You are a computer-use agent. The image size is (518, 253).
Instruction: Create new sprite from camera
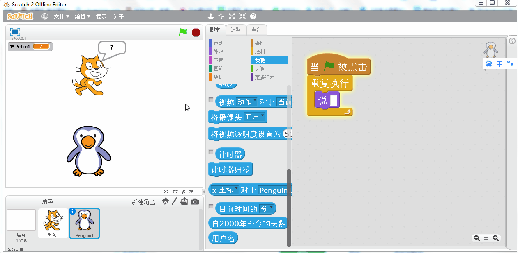tap(195, 201)
